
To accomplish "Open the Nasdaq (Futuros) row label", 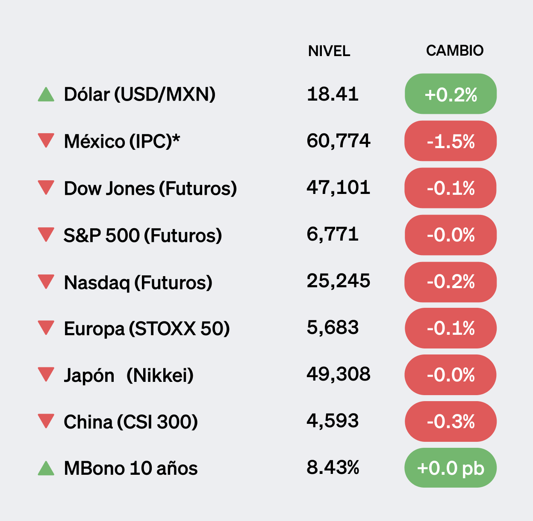I will pyautogui.click(x=138, y=283).
